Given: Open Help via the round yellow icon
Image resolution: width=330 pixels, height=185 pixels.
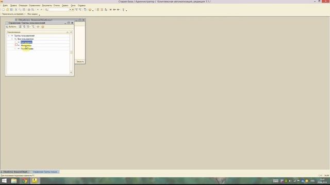Looking at the screenshot, I should click(90, 10).
